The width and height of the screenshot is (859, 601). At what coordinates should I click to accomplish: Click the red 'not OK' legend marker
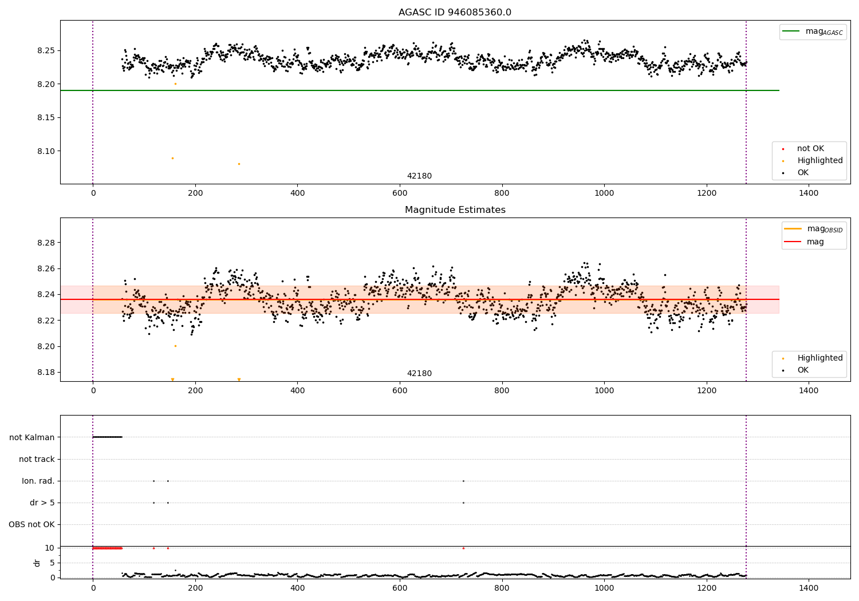pyautogui.click(x=783, y=149)
